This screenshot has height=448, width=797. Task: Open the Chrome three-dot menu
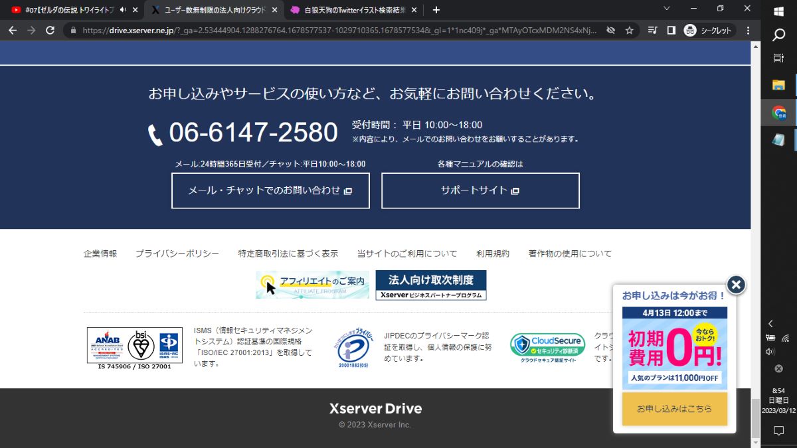[x=749, y=31]
